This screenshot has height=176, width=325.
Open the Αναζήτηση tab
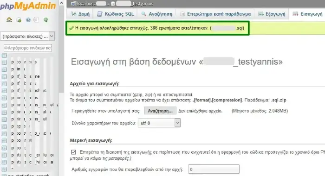click(157, 14)
